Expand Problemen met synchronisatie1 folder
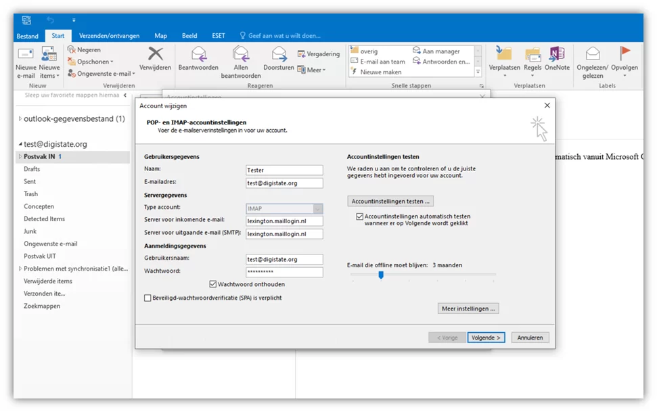 tap(20, 269)
